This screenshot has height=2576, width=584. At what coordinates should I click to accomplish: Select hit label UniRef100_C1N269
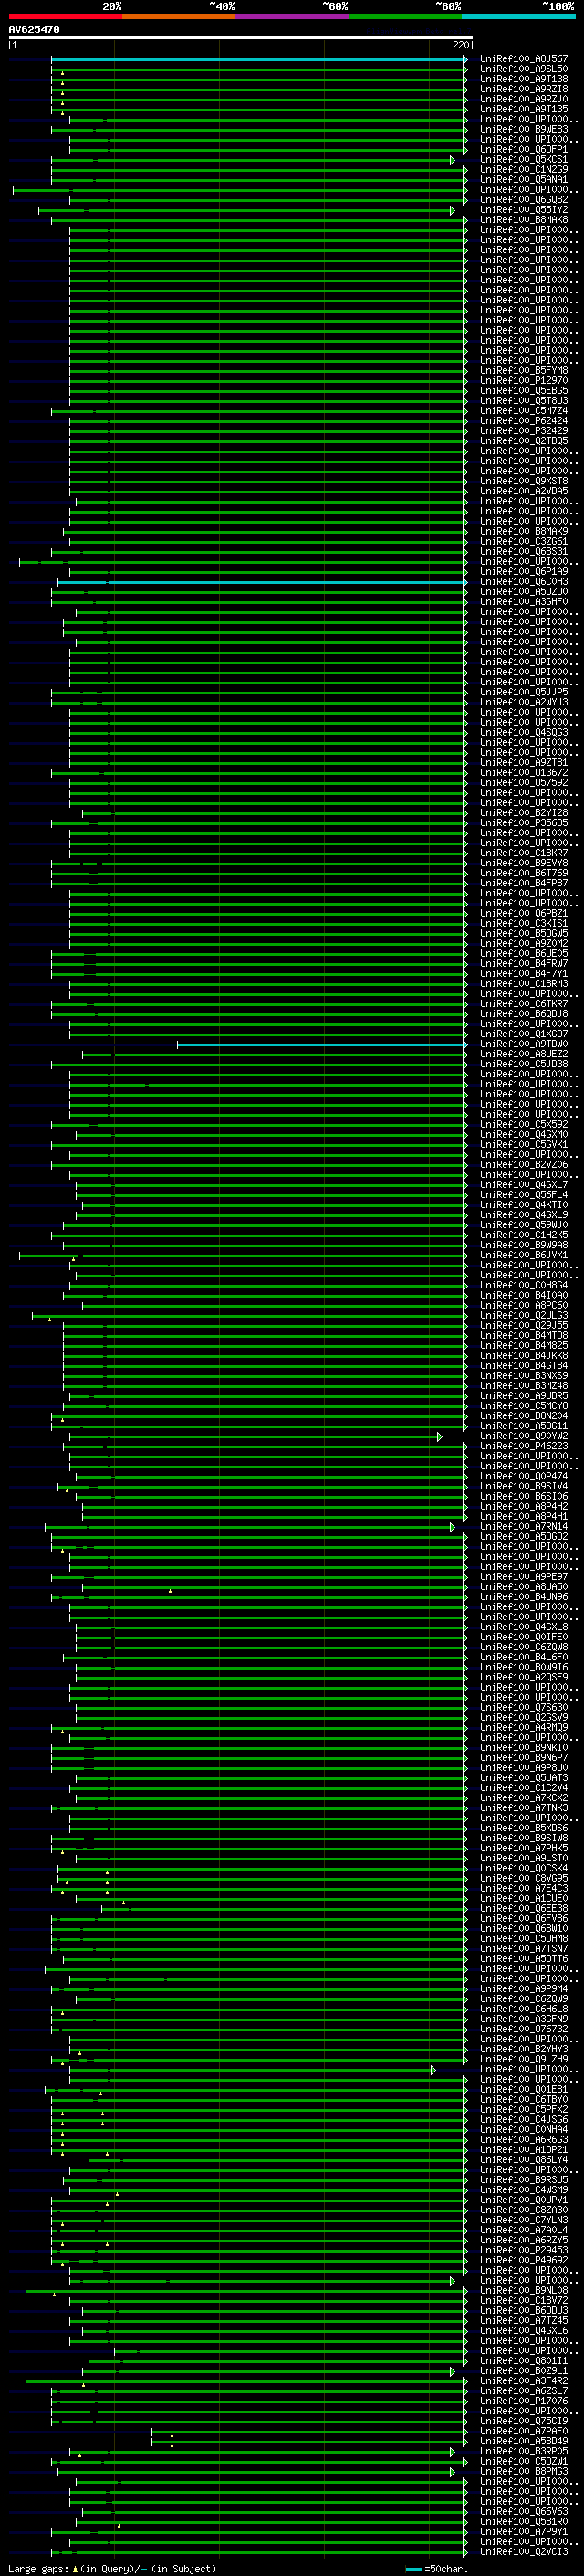click(x=523, y=170)
